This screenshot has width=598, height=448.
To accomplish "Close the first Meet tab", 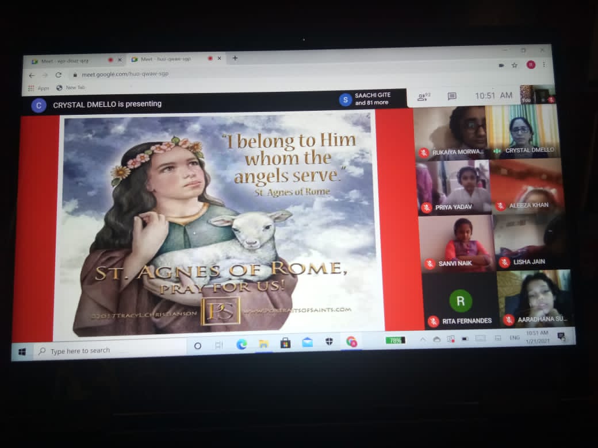I will [x=120, y=60].
